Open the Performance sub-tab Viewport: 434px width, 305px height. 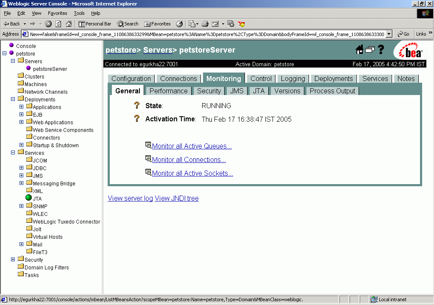pyautogui.click(x=168, y=91)
